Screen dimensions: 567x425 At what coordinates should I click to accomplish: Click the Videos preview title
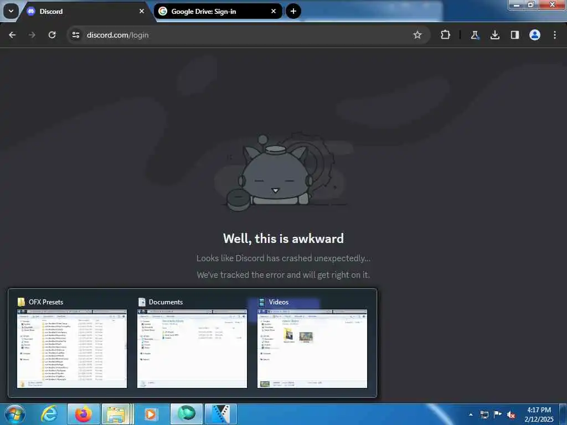point(279,302)
